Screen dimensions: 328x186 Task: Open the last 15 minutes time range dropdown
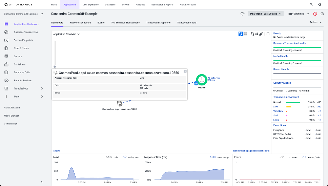298,14
